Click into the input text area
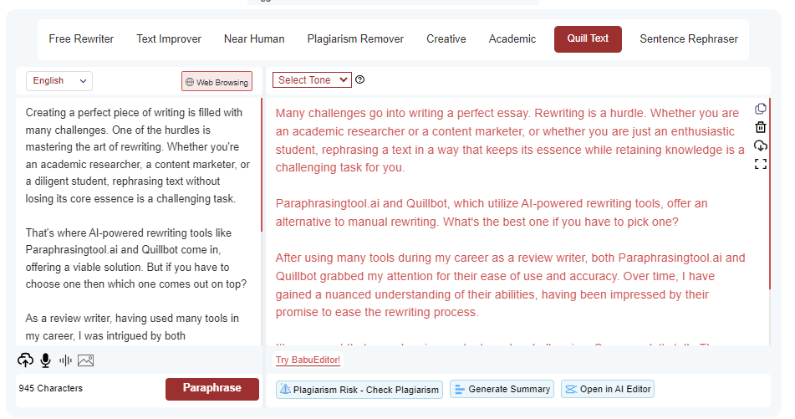Screen dimensions: 795x419 coord(137,223)
